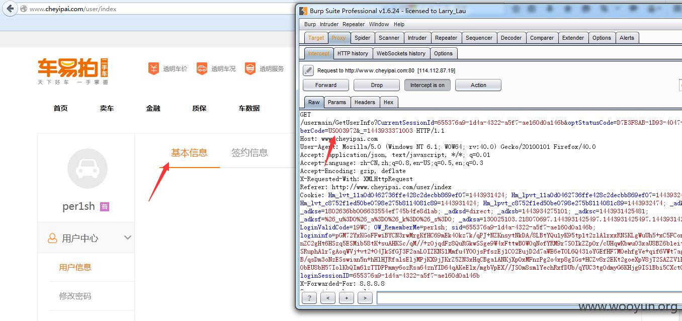Click the purple 普 user level badge

tap(105, 206)
